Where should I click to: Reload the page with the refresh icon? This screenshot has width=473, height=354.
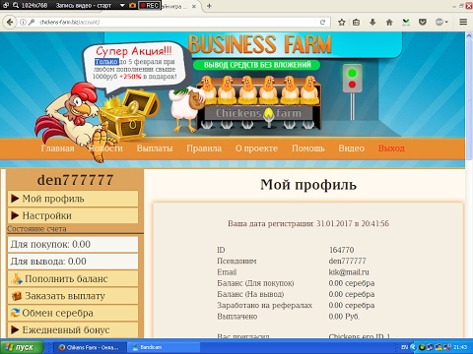322,22
